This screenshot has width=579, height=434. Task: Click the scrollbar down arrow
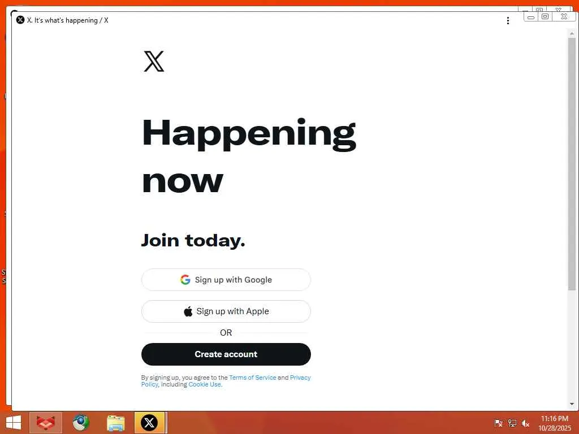pos(572,403)
